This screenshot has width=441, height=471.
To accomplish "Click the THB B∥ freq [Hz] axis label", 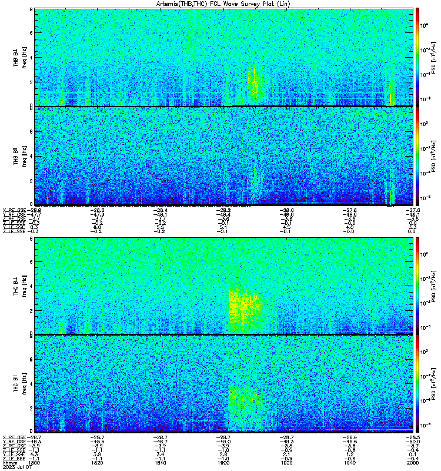I will 20,156.
